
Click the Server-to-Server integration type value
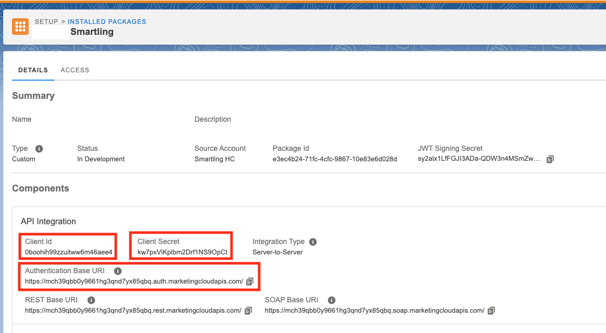[x=277, y=252]
